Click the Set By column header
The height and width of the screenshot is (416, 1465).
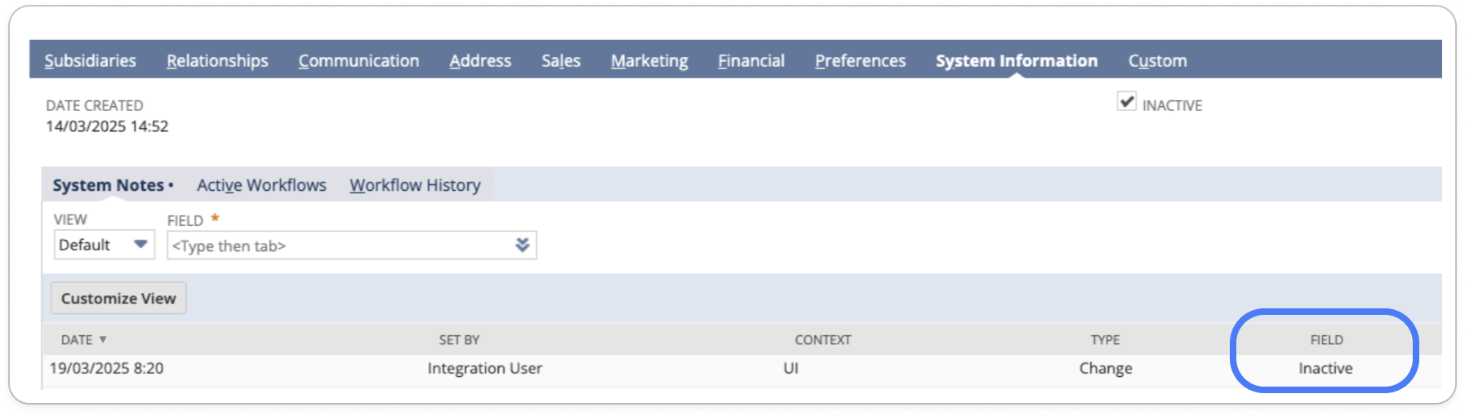click(459, 339)
